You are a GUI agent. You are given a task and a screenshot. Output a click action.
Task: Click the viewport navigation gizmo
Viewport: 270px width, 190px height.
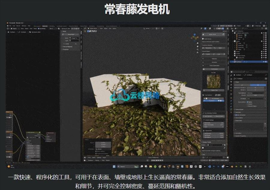[x=194, y=38]
